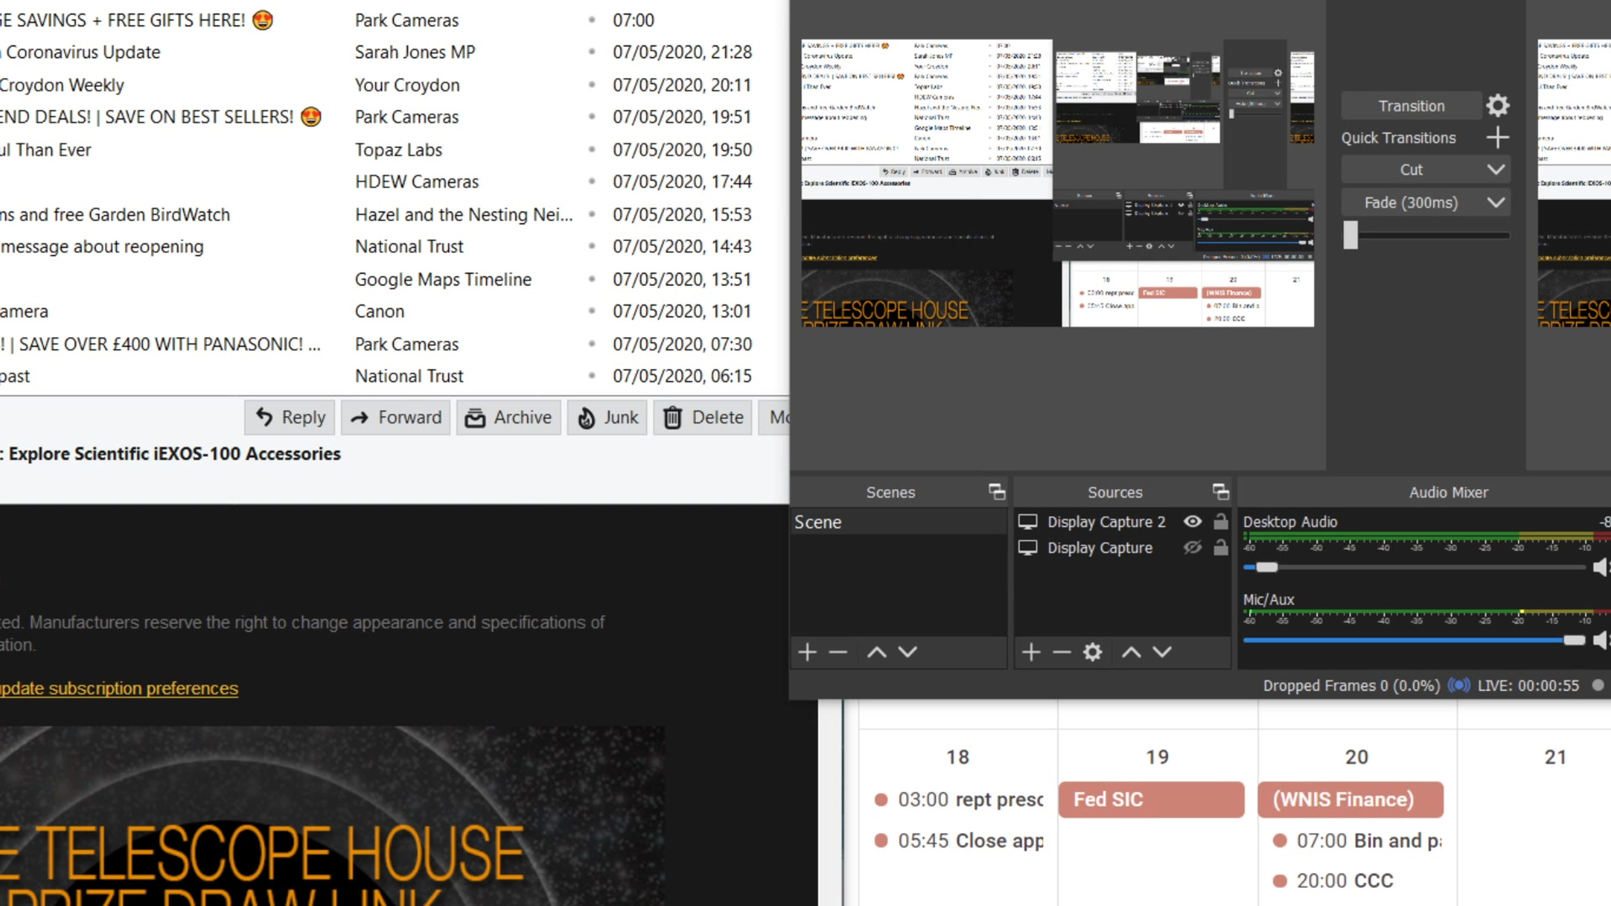Image resolution: width=1611 pixels, height=906 pixels.
Task: Move source down with arrow icon
Action: pyautogui.click(x=1163, y=652)
